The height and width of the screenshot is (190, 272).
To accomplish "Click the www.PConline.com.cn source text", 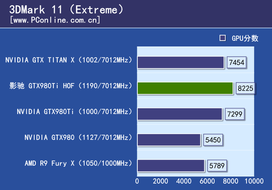I will coord(55,20).
